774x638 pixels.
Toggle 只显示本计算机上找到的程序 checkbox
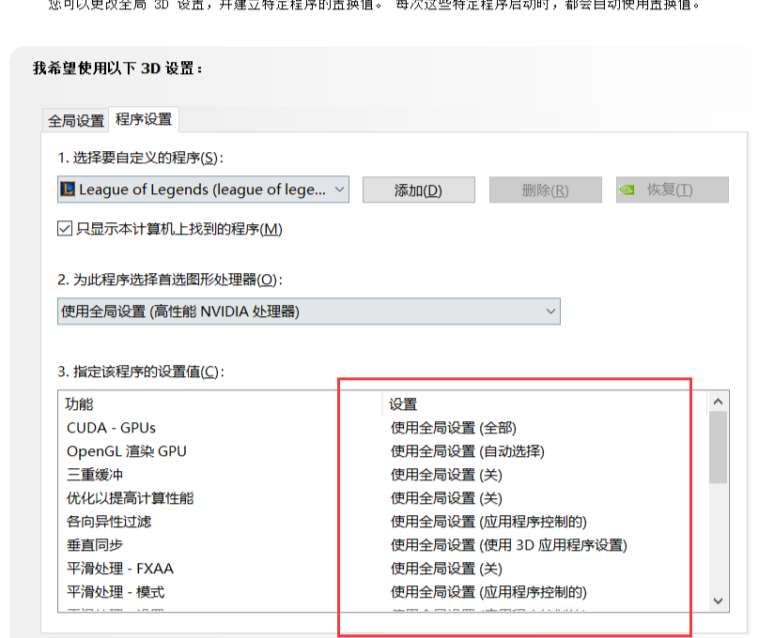[x=65, y=229]
